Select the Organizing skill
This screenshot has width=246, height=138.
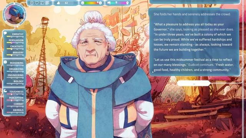pos(15,70)
